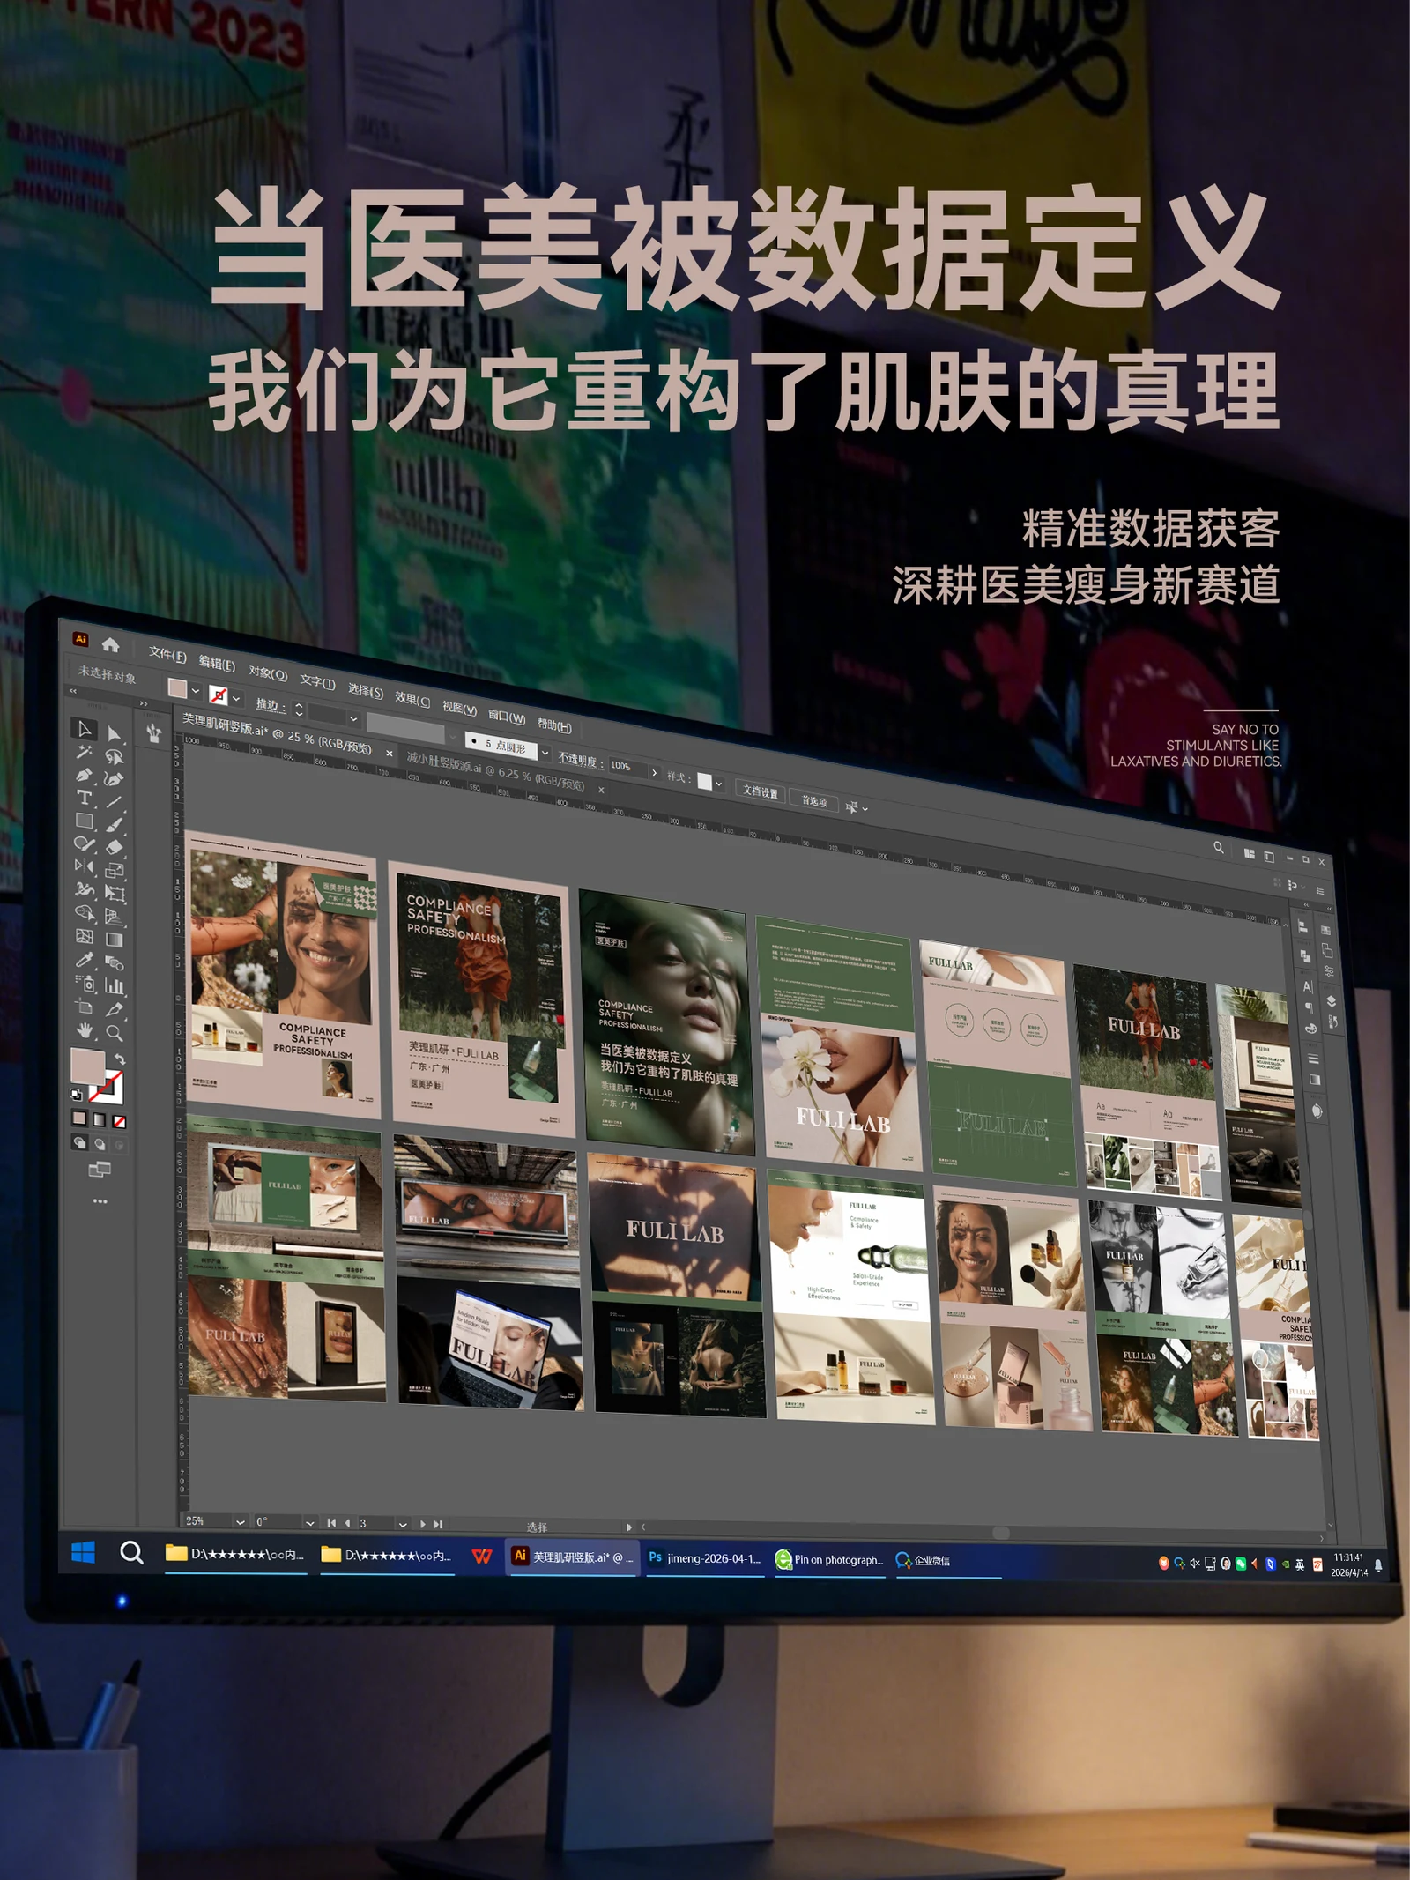Screen dimensions: 1410x1880
Task: Select the Curvature tool
Action: [x=114, y=780]
